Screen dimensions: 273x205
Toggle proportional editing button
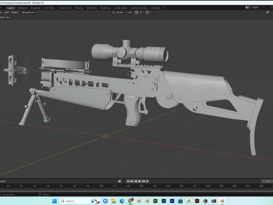tap(147, 13)
